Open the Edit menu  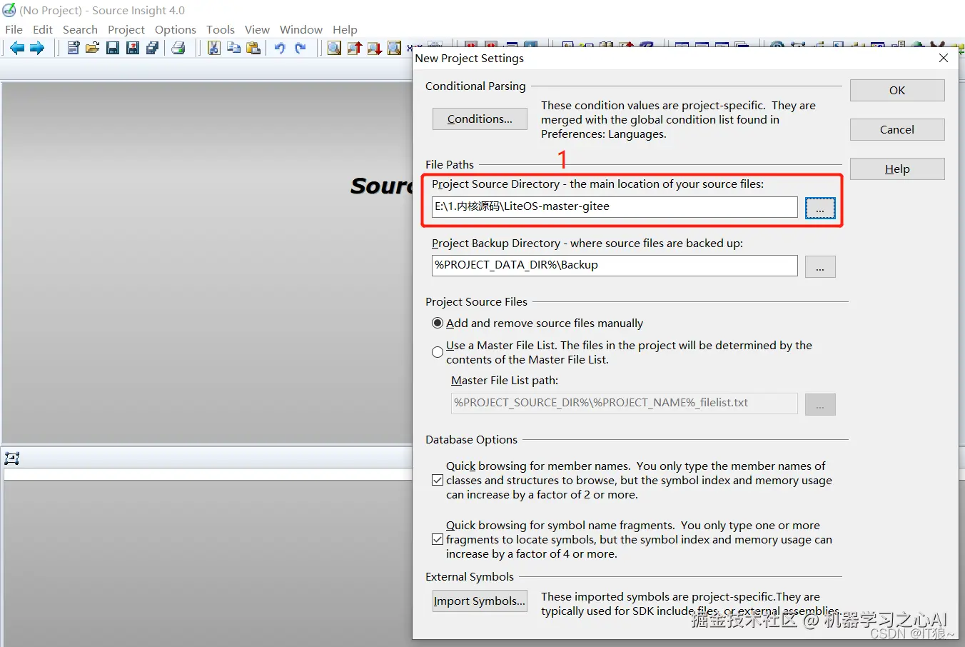tap(43, 29)
